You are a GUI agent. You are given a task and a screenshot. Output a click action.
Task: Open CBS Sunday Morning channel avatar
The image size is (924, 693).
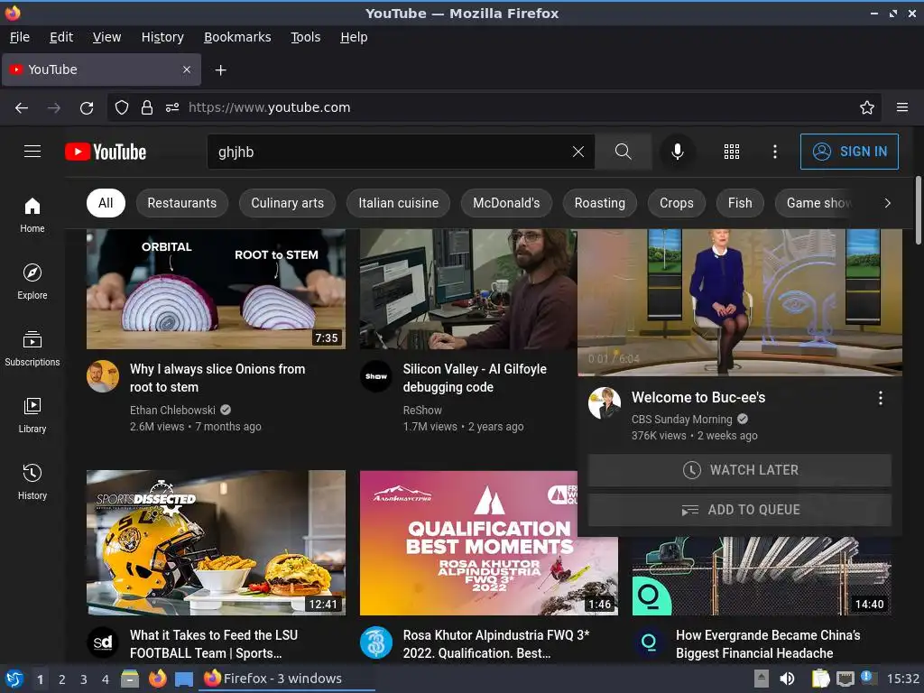coord(605,403)
